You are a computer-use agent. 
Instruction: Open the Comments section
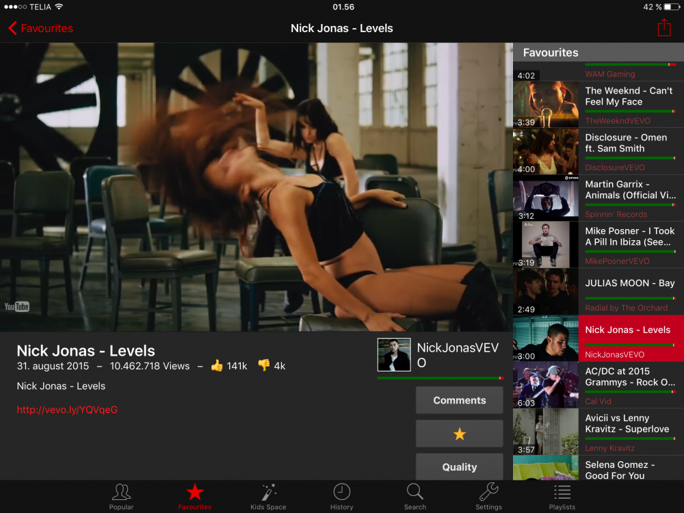click(x=460, y=400)
